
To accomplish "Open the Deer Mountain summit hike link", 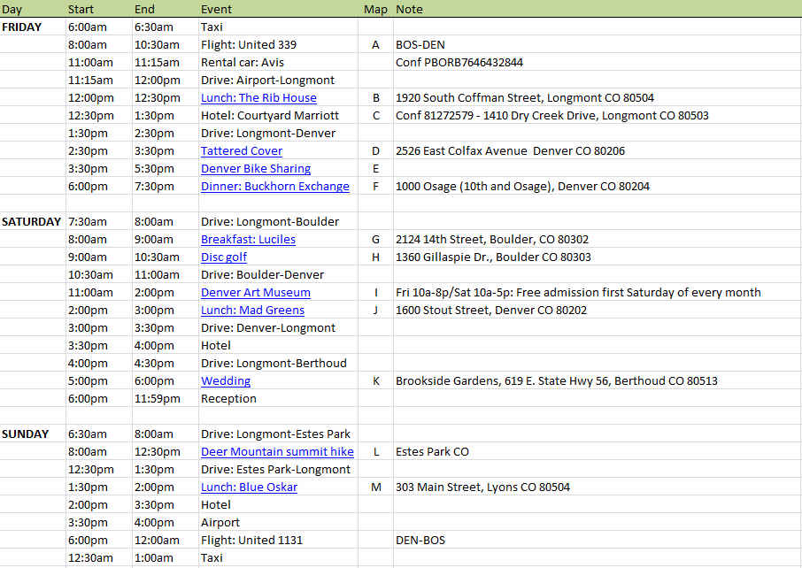I will coord(277,452).
